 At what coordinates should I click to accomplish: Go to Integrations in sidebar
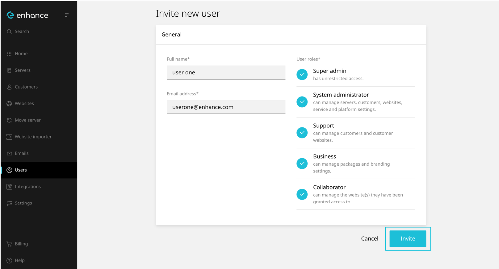(x=27, y=187)
